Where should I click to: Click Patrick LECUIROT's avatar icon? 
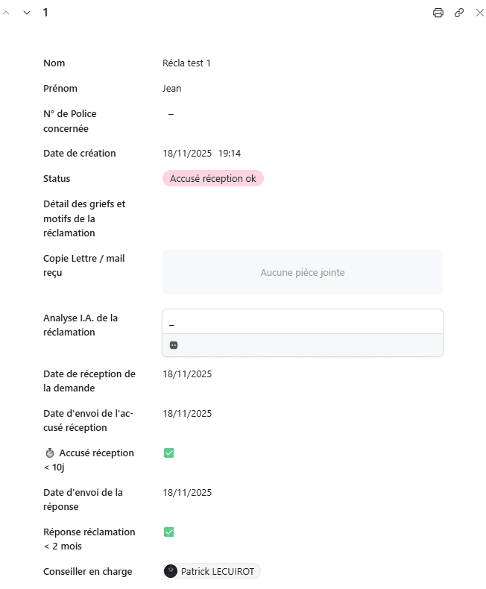(171, 571)
